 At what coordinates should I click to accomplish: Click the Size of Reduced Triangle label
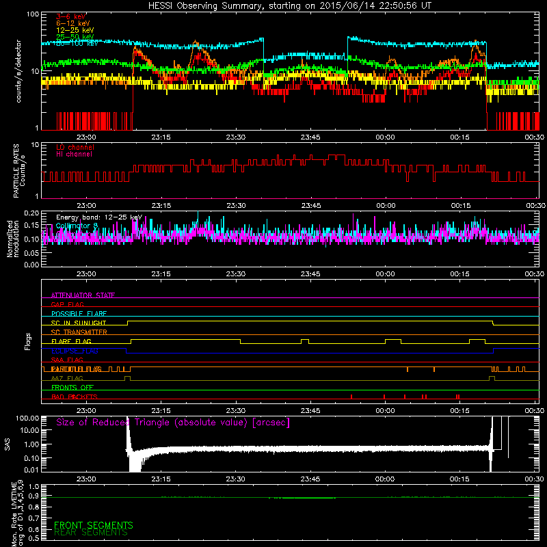[173, 423]
